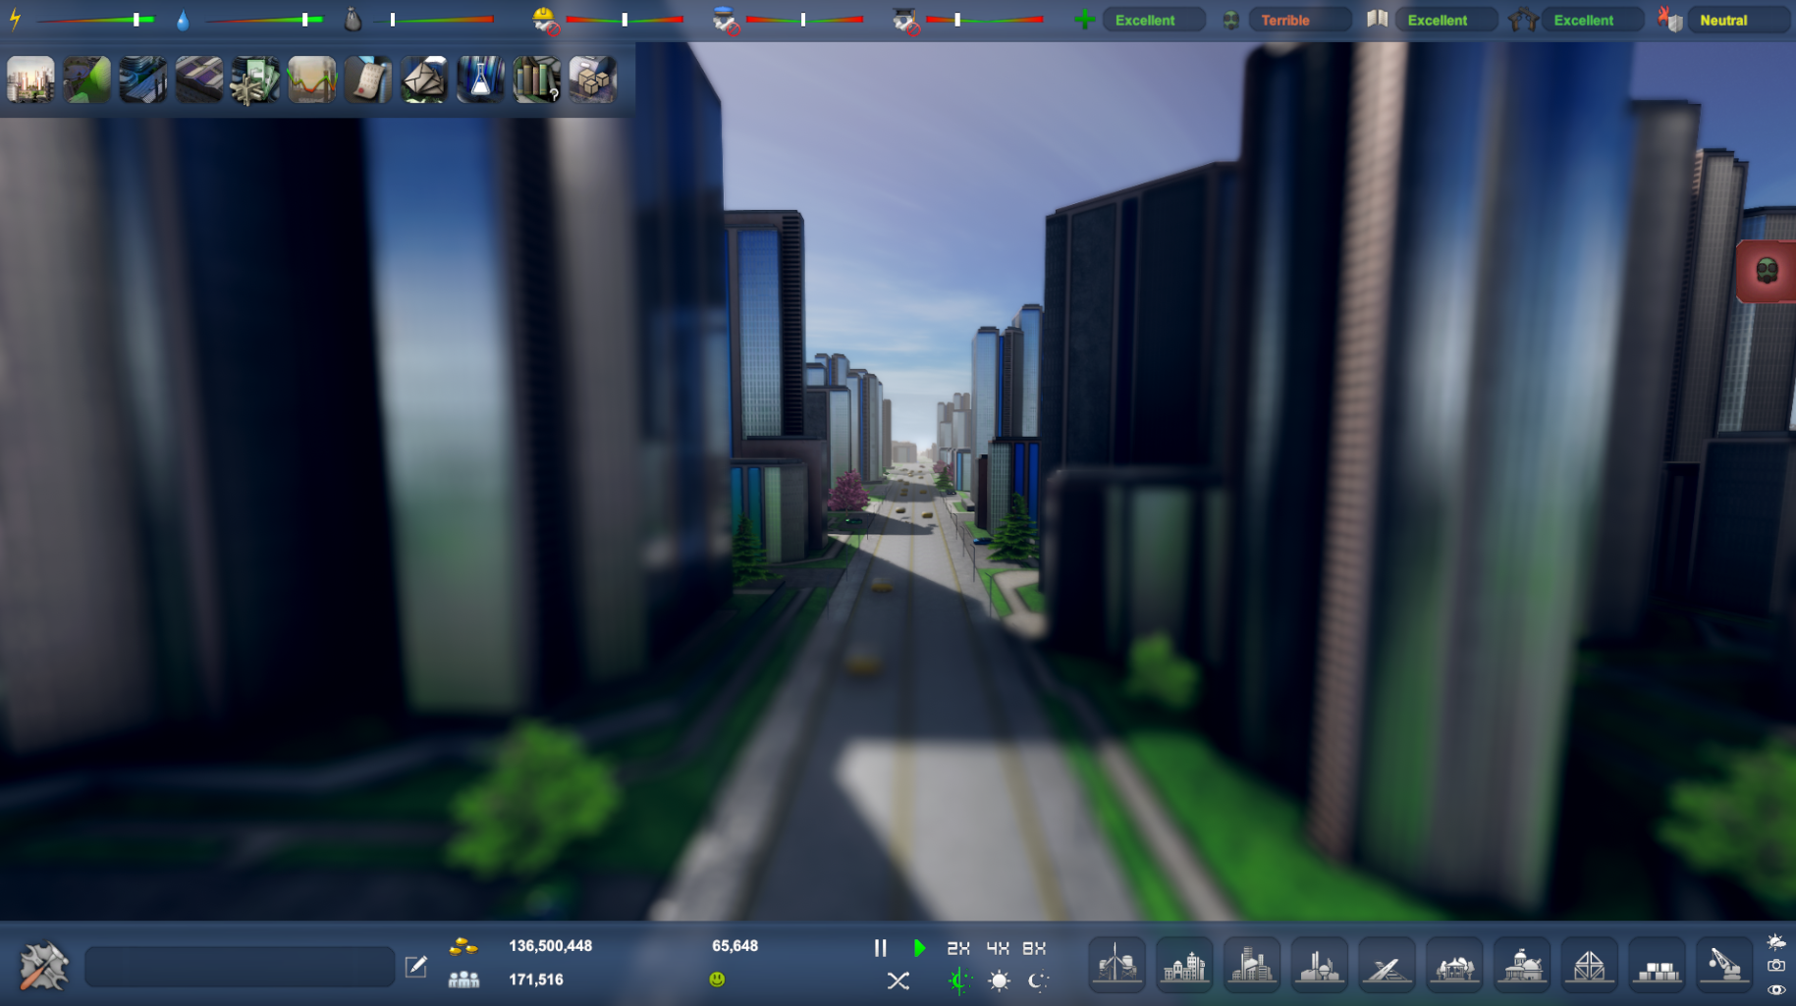The image size is (1796, 1006).
Task: Click the garbage level slider
Action: pyautogui.click(x=434, y=20)
